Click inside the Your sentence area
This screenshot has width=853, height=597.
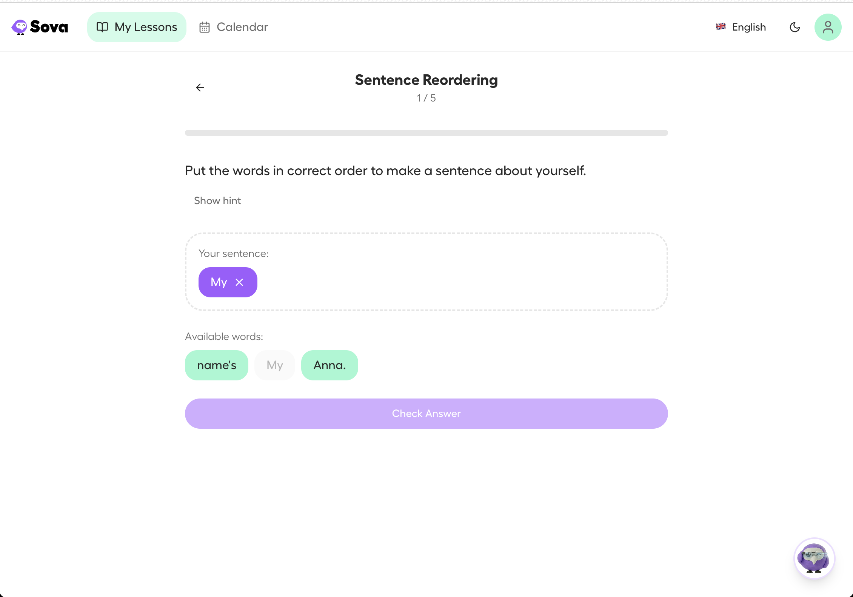coord(426,272)
